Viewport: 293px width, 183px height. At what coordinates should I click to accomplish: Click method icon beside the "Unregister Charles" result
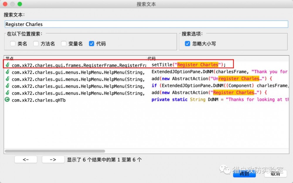8,79
